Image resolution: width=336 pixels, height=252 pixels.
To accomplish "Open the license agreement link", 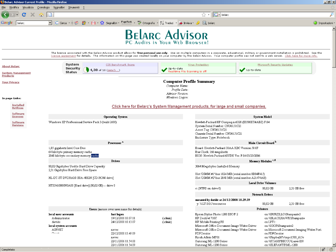I will coord(63,56).
